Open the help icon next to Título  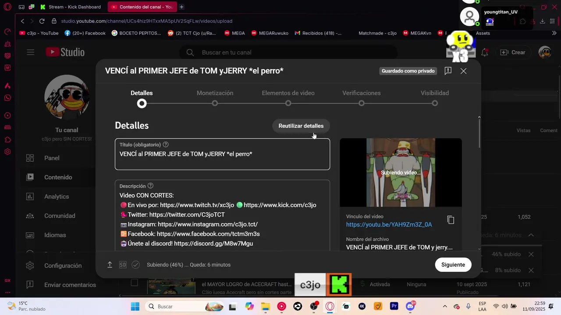pos(166,144)
